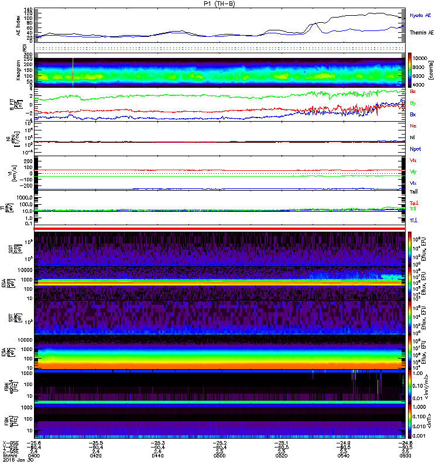The image size is (439, 468).
Task: Click the X-GSE value "-25.3"
Action: click(x=157, y=443)
